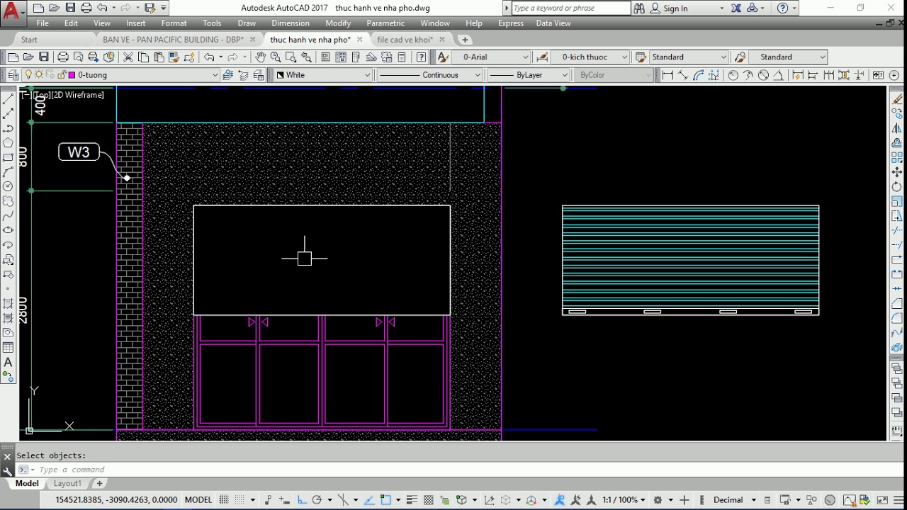Select the Linear dimension tool
This screenshot has height=510, width=907.
click(x=667, y=75)
